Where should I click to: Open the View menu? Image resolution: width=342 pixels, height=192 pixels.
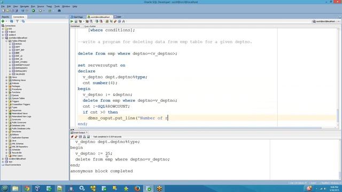(x=15, y=6)
